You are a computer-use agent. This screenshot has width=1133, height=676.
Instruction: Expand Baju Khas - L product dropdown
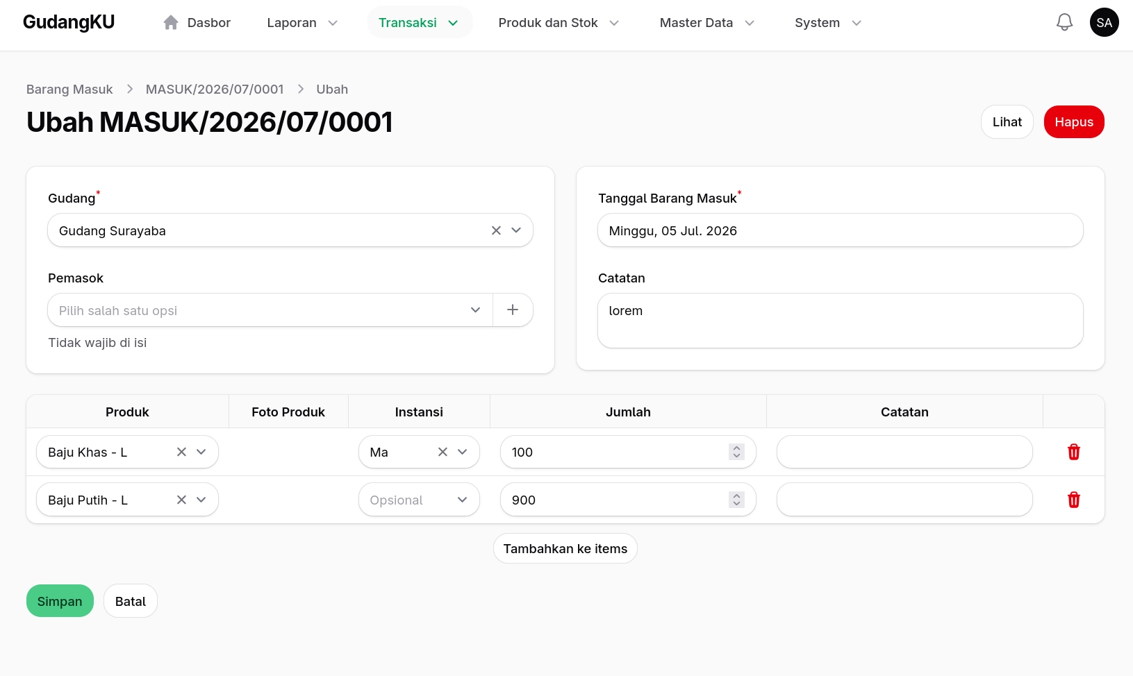201,452
